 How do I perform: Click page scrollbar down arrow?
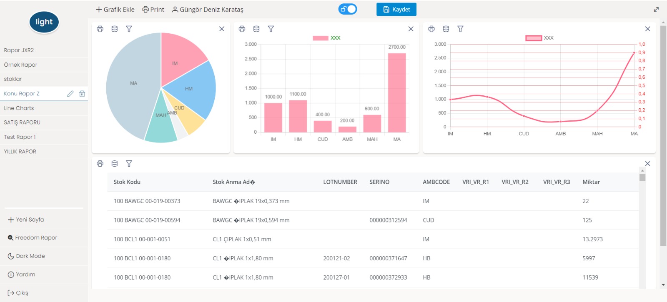[x=663, y=285]
